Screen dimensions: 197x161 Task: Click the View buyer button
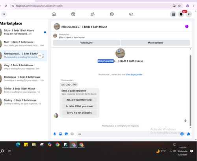[86, 43]
